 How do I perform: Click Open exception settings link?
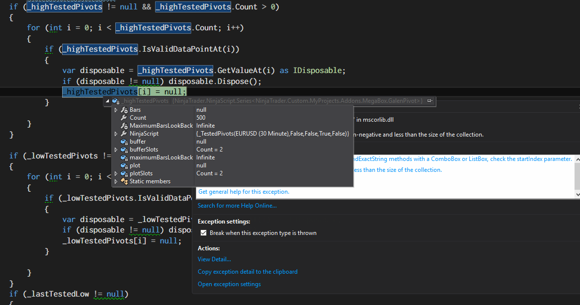(x=229, y=284)
